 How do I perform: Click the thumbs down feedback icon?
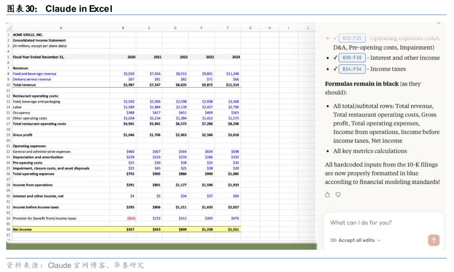pos(338,195)
